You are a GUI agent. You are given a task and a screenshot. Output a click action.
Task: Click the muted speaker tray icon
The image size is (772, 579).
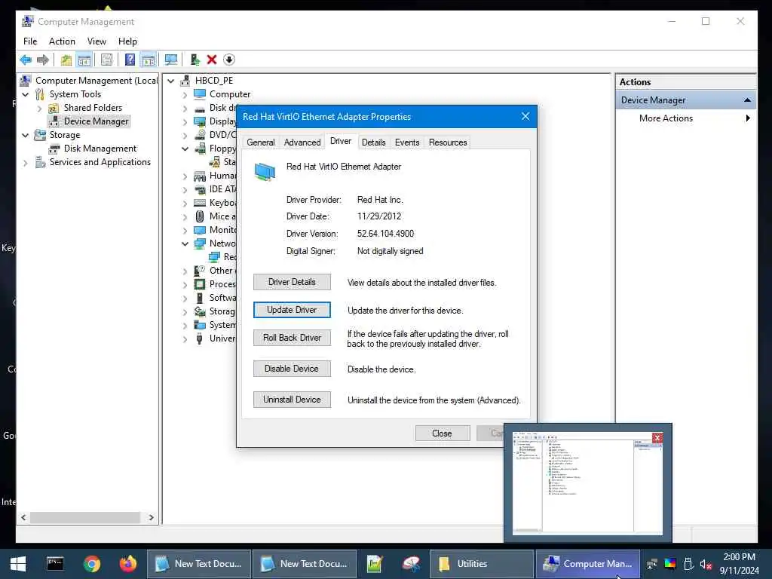coord(706,564)
